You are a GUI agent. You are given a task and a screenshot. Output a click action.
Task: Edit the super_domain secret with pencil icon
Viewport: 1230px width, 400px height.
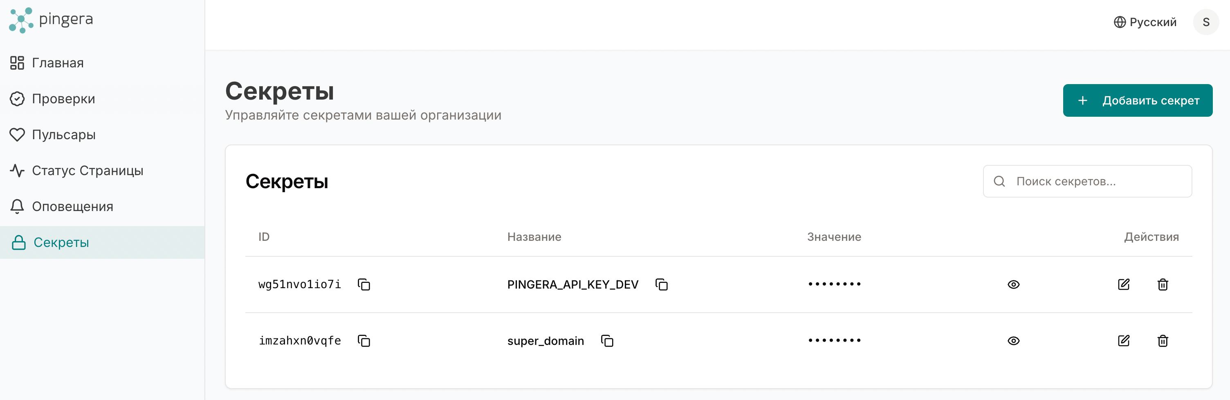[1124, 341]
